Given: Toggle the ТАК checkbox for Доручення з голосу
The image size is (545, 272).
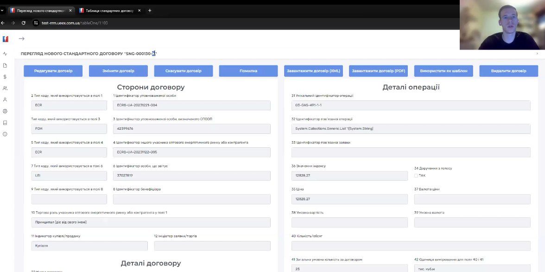Looking at the screenshot, I should pyautogui.click(x=416, y=176).
